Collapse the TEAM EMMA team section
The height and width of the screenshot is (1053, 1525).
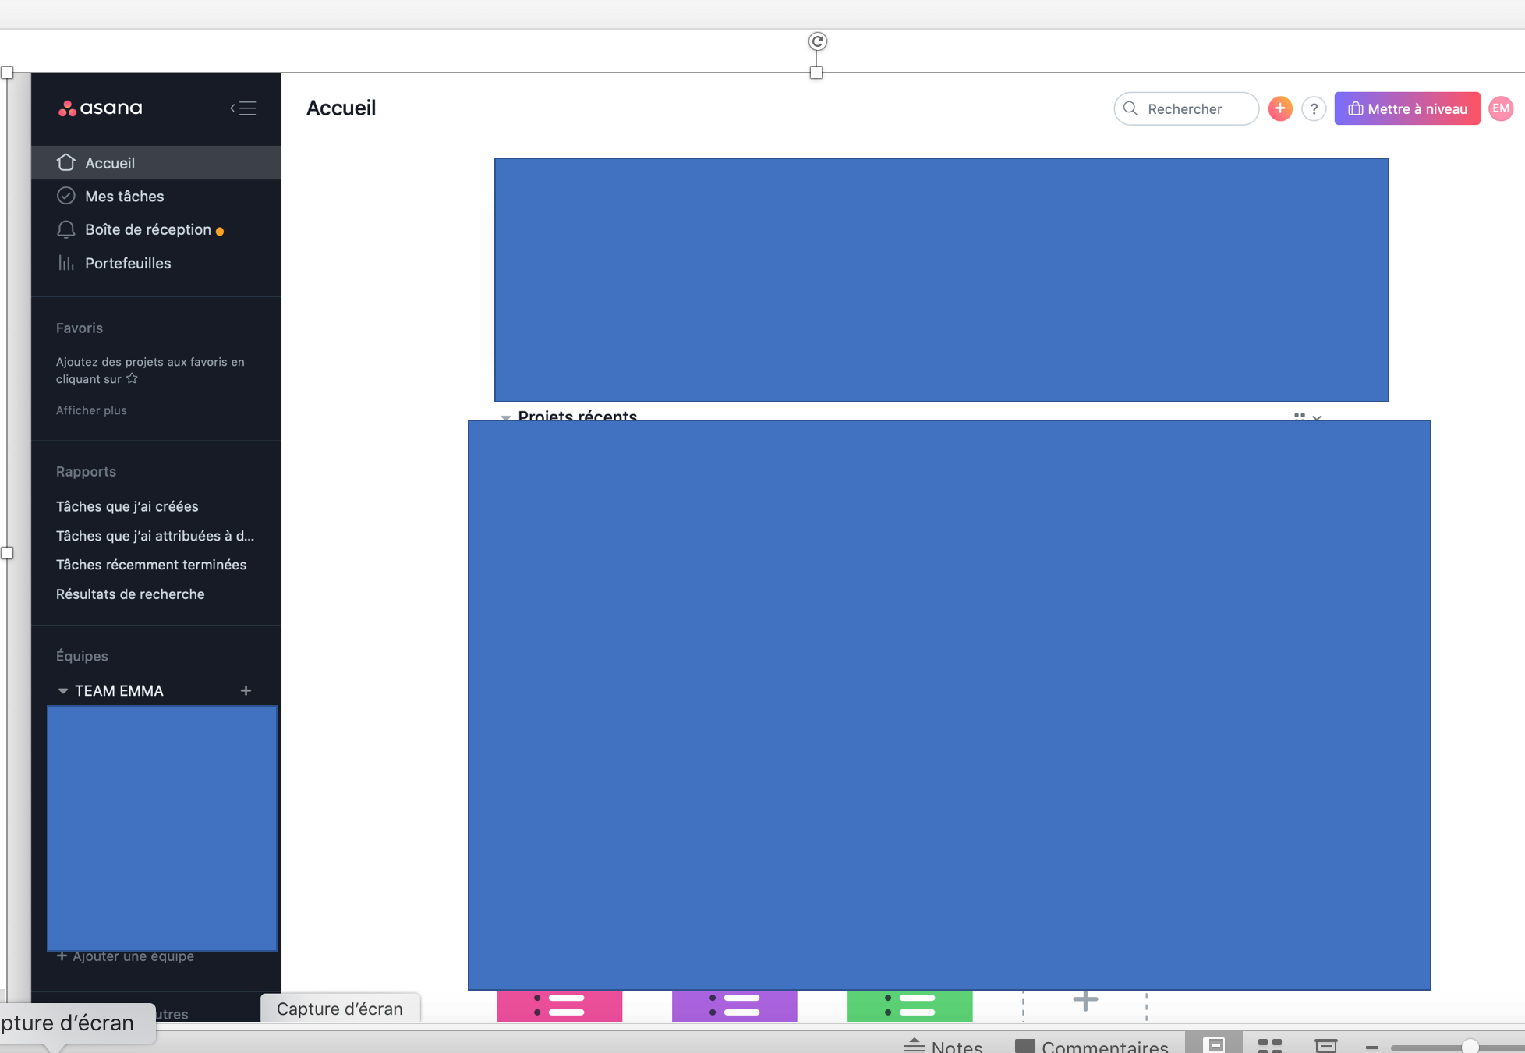[63, 691]
